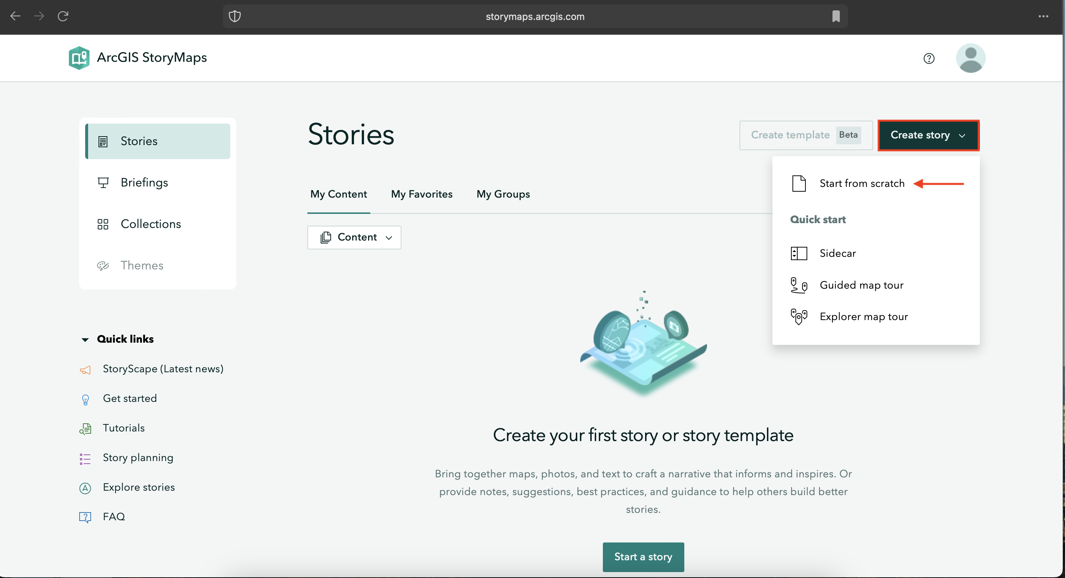Open Collections in the sidebar

click(x=150, y=224)
